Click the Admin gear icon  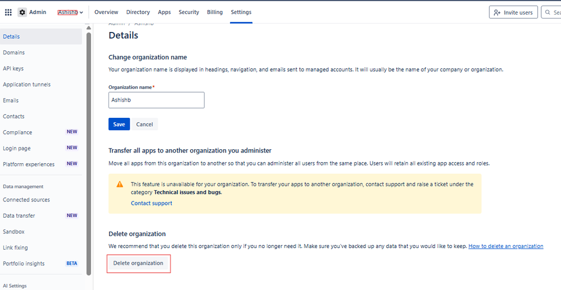point(22,12)
